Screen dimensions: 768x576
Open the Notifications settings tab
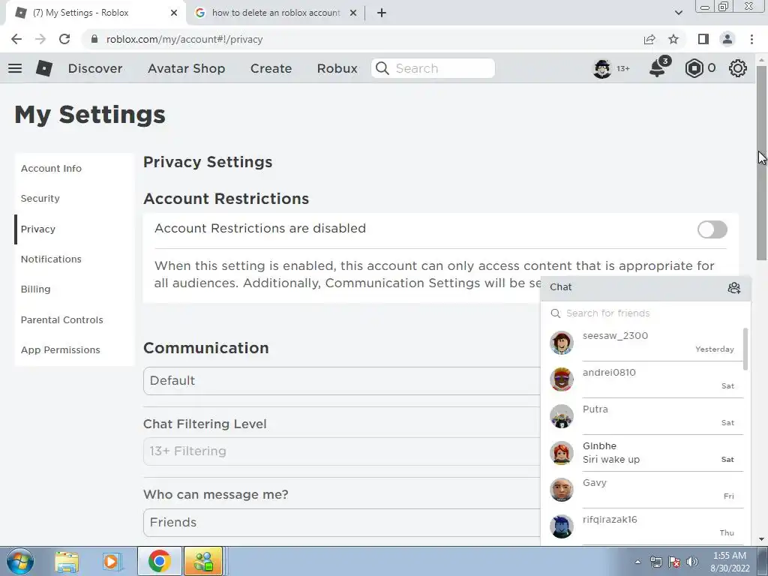(x=74, y=259)
